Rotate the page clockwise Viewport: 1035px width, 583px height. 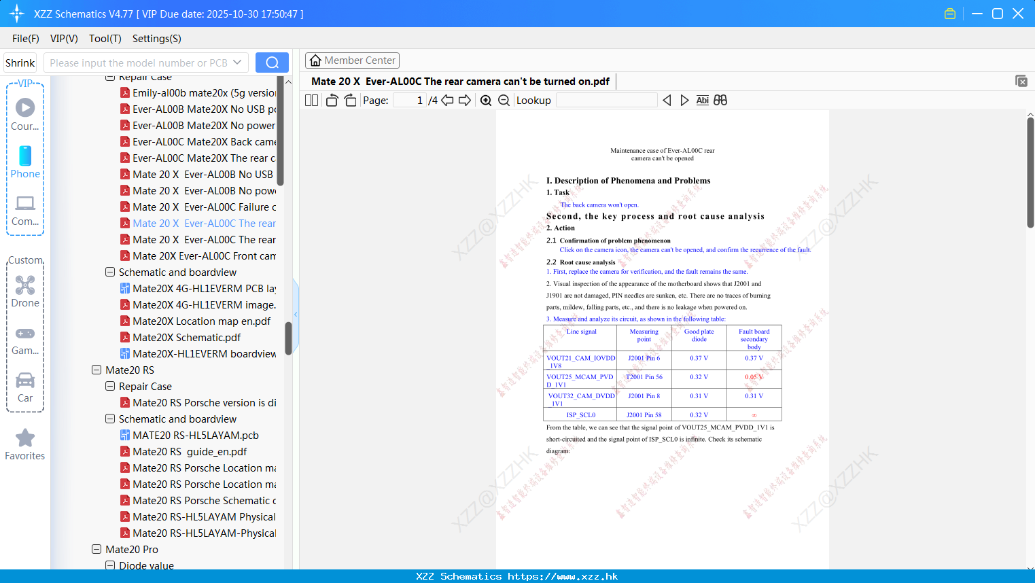350,101
